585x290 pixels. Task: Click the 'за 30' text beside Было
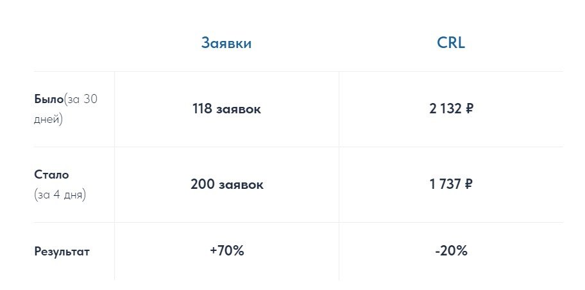81,99
